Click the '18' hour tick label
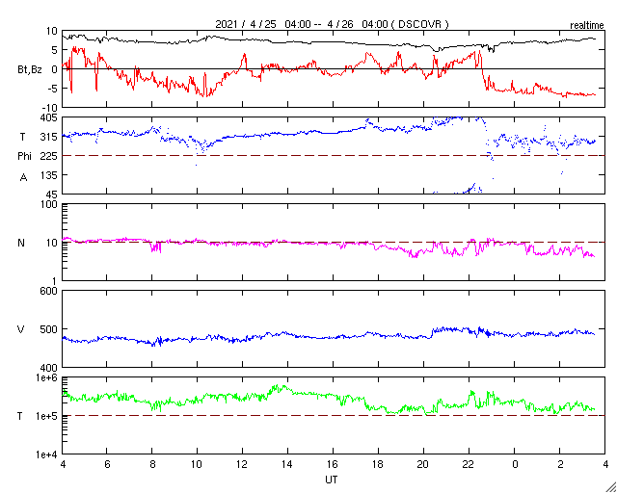Image resolution: width=617 pixels, height=493 pixels. click(378, 463)
